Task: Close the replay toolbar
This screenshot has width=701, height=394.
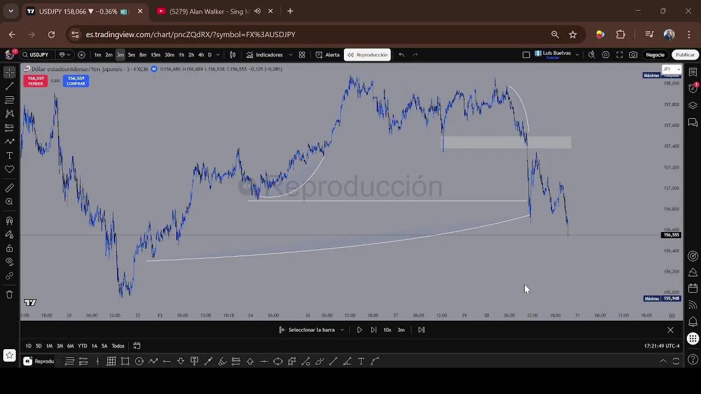Action: 670,330
